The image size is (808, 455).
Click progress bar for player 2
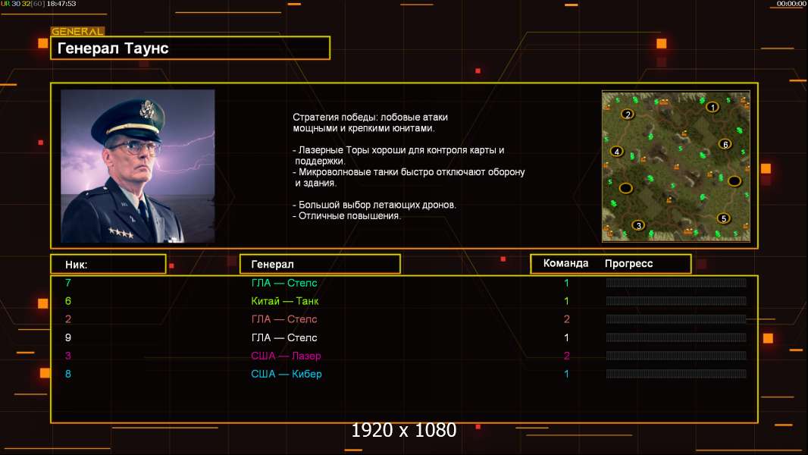click(676, 319)
